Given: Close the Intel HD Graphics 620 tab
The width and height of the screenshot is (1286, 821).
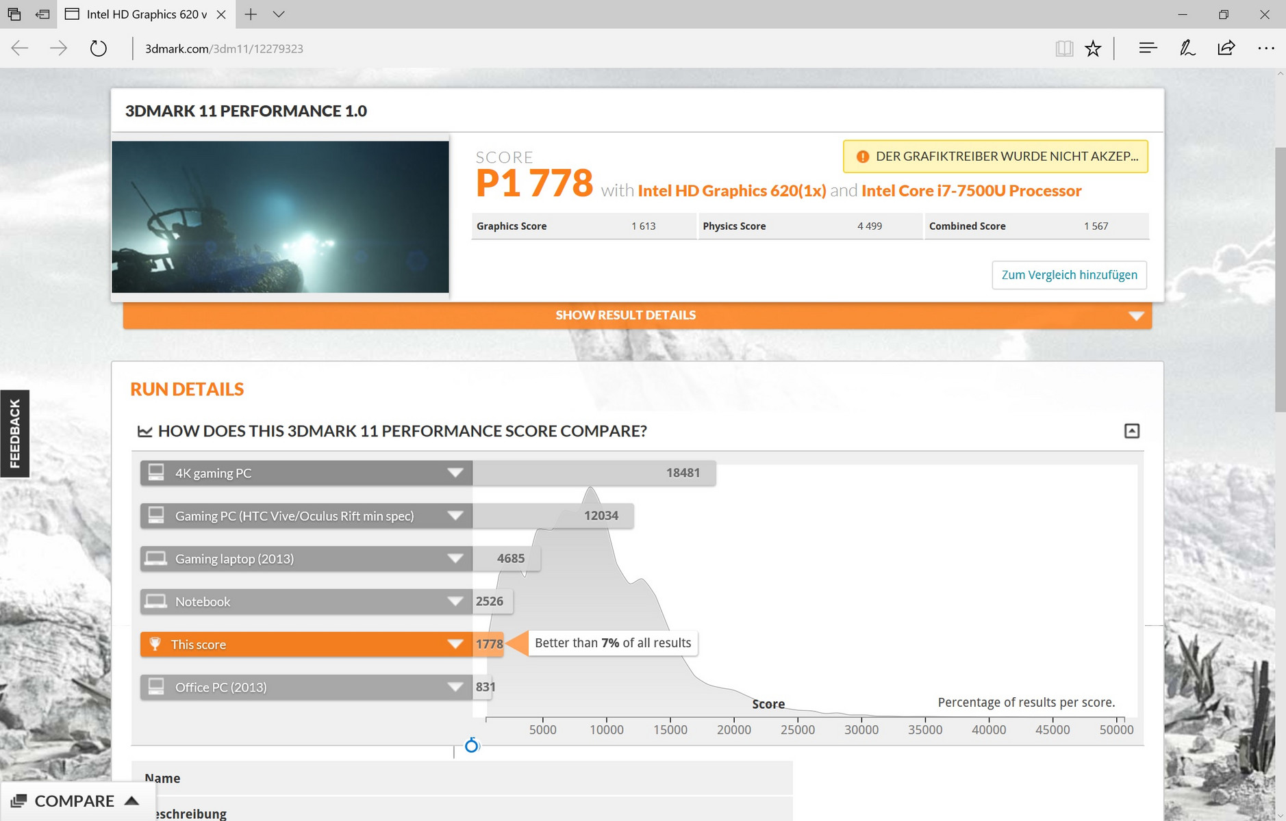Looking at the screenshot, I should (221, 14).
